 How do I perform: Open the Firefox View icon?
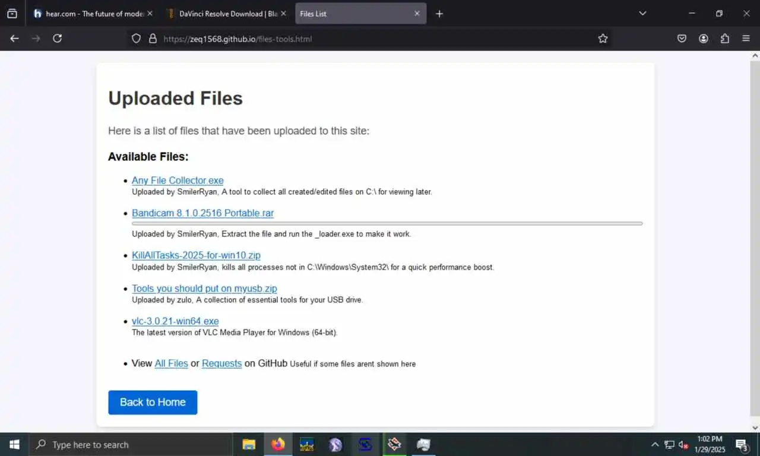(x=12, y=14)
